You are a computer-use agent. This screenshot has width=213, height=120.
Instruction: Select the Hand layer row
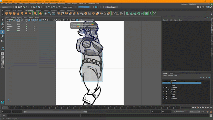coord(182,81)
